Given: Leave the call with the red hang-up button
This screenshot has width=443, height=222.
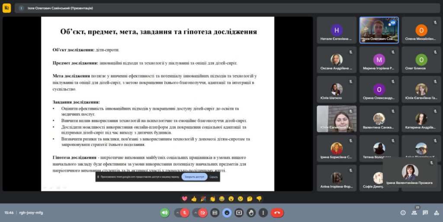Looking at the screenshot, I should click(277, 212).
